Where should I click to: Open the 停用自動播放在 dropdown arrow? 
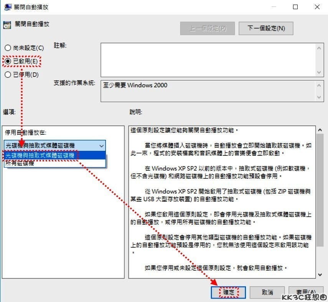[101, 146]
